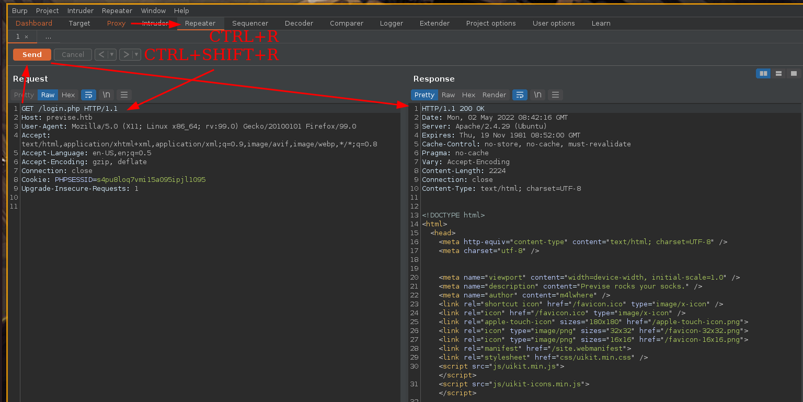
Task: Switch to side-by-side layout view
Action: click(x=763, y=74)
